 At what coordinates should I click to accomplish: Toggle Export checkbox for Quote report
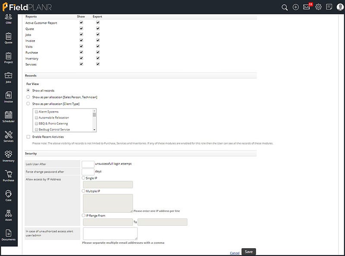point(98,29)
